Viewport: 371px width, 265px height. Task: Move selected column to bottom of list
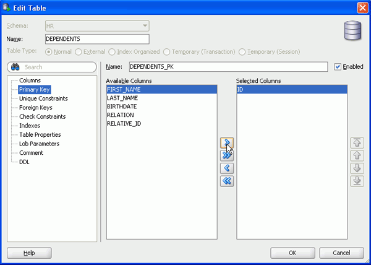(x=357, y=181)
